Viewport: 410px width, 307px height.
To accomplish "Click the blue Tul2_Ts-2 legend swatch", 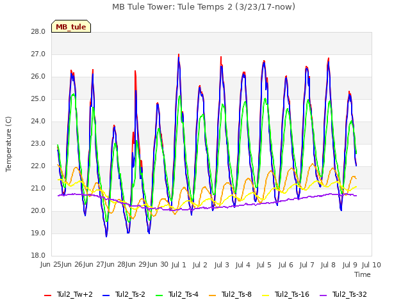I will click(106, 295).
